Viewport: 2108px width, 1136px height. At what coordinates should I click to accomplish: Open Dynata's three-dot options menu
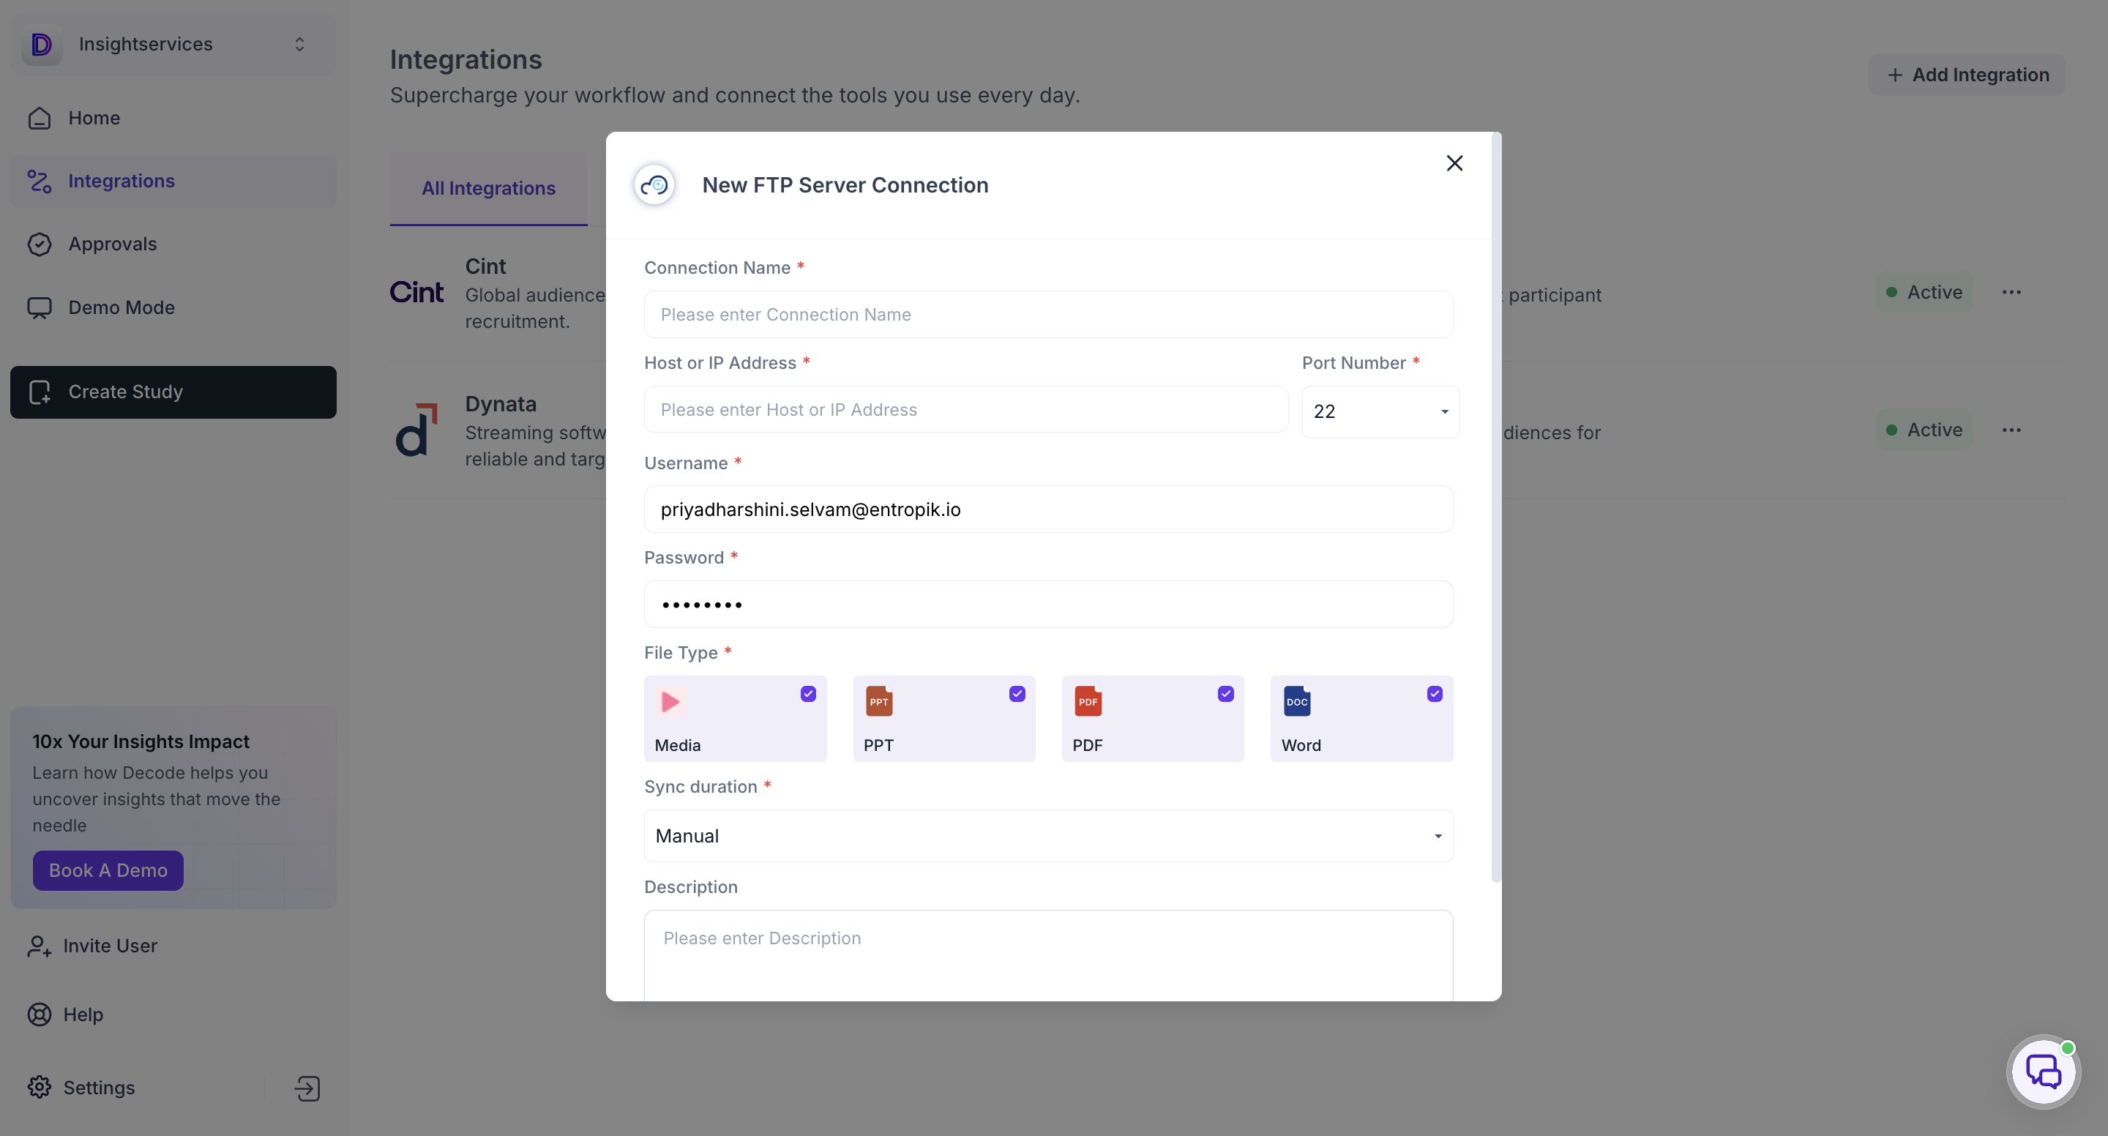(x=2011, y=430)
